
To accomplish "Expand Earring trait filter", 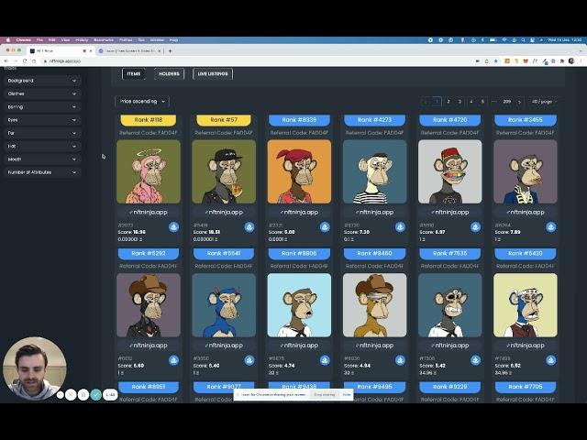I will click(x=42, y=107).
